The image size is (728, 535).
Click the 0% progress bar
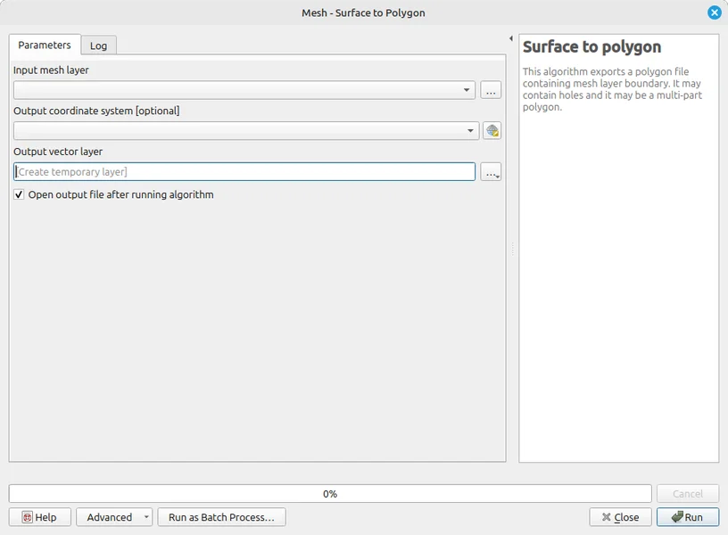point(330,493)
